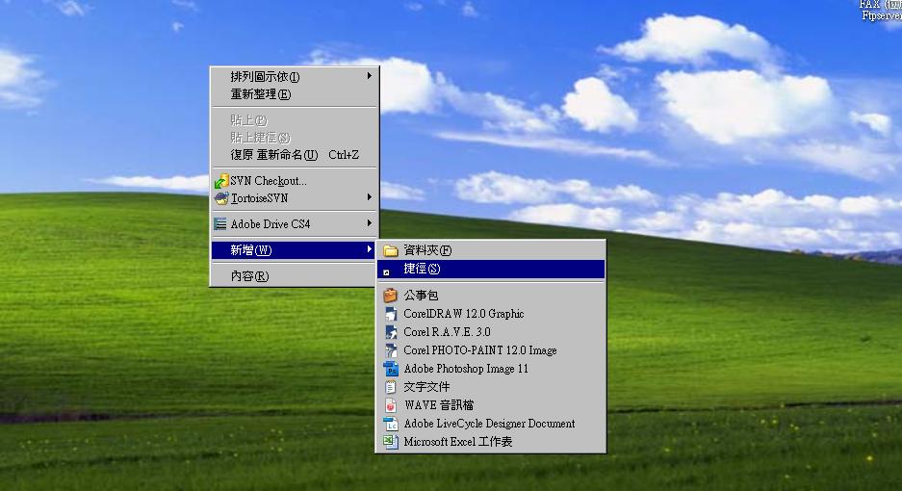Click the Ctrl+Z shortcut label

coord(344,155)
